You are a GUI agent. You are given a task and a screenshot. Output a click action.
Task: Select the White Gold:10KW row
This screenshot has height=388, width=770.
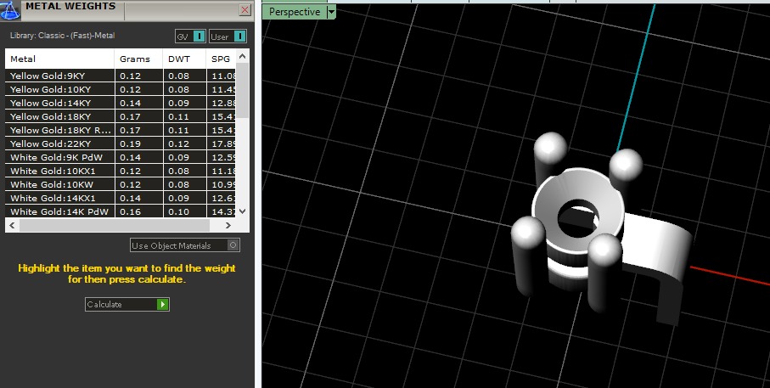point(121,185)
